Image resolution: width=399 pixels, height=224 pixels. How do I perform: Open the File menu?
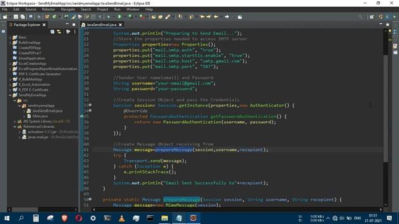4,9
